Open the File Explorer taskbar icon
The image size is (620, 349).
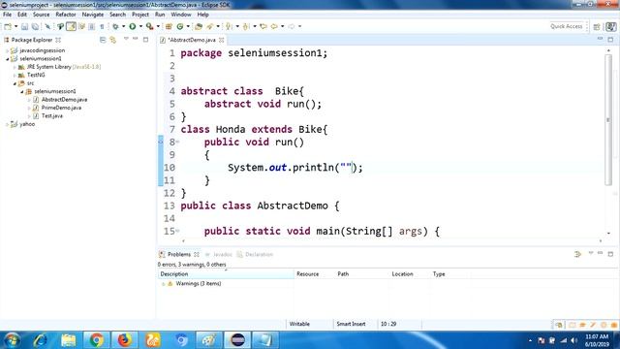point(68,340)
